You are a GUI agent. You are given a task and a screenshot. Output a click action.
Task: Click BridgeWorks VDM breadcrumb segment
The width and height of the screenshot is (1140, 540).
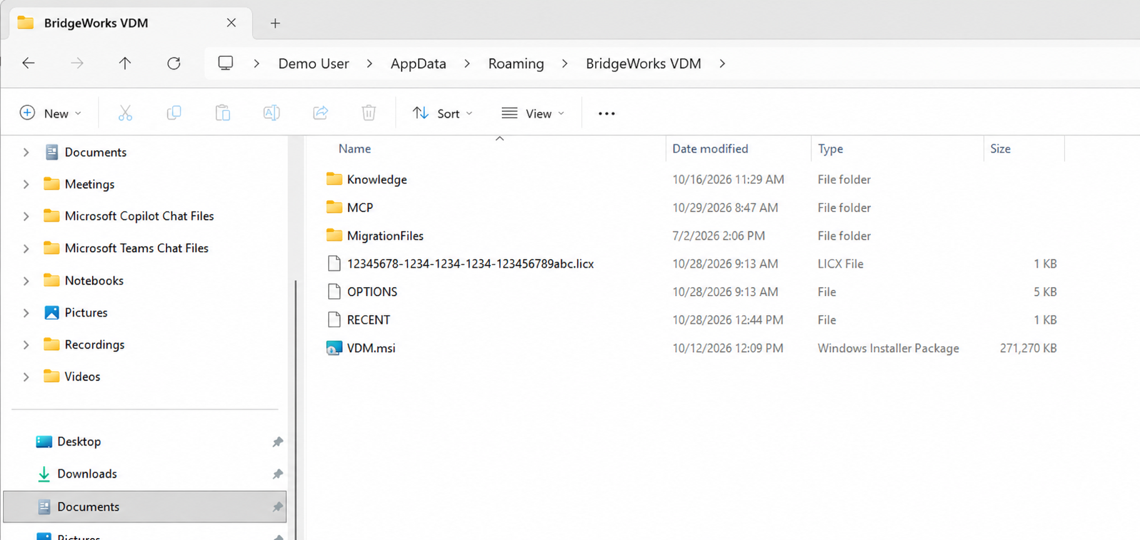(x=643, y=64)
